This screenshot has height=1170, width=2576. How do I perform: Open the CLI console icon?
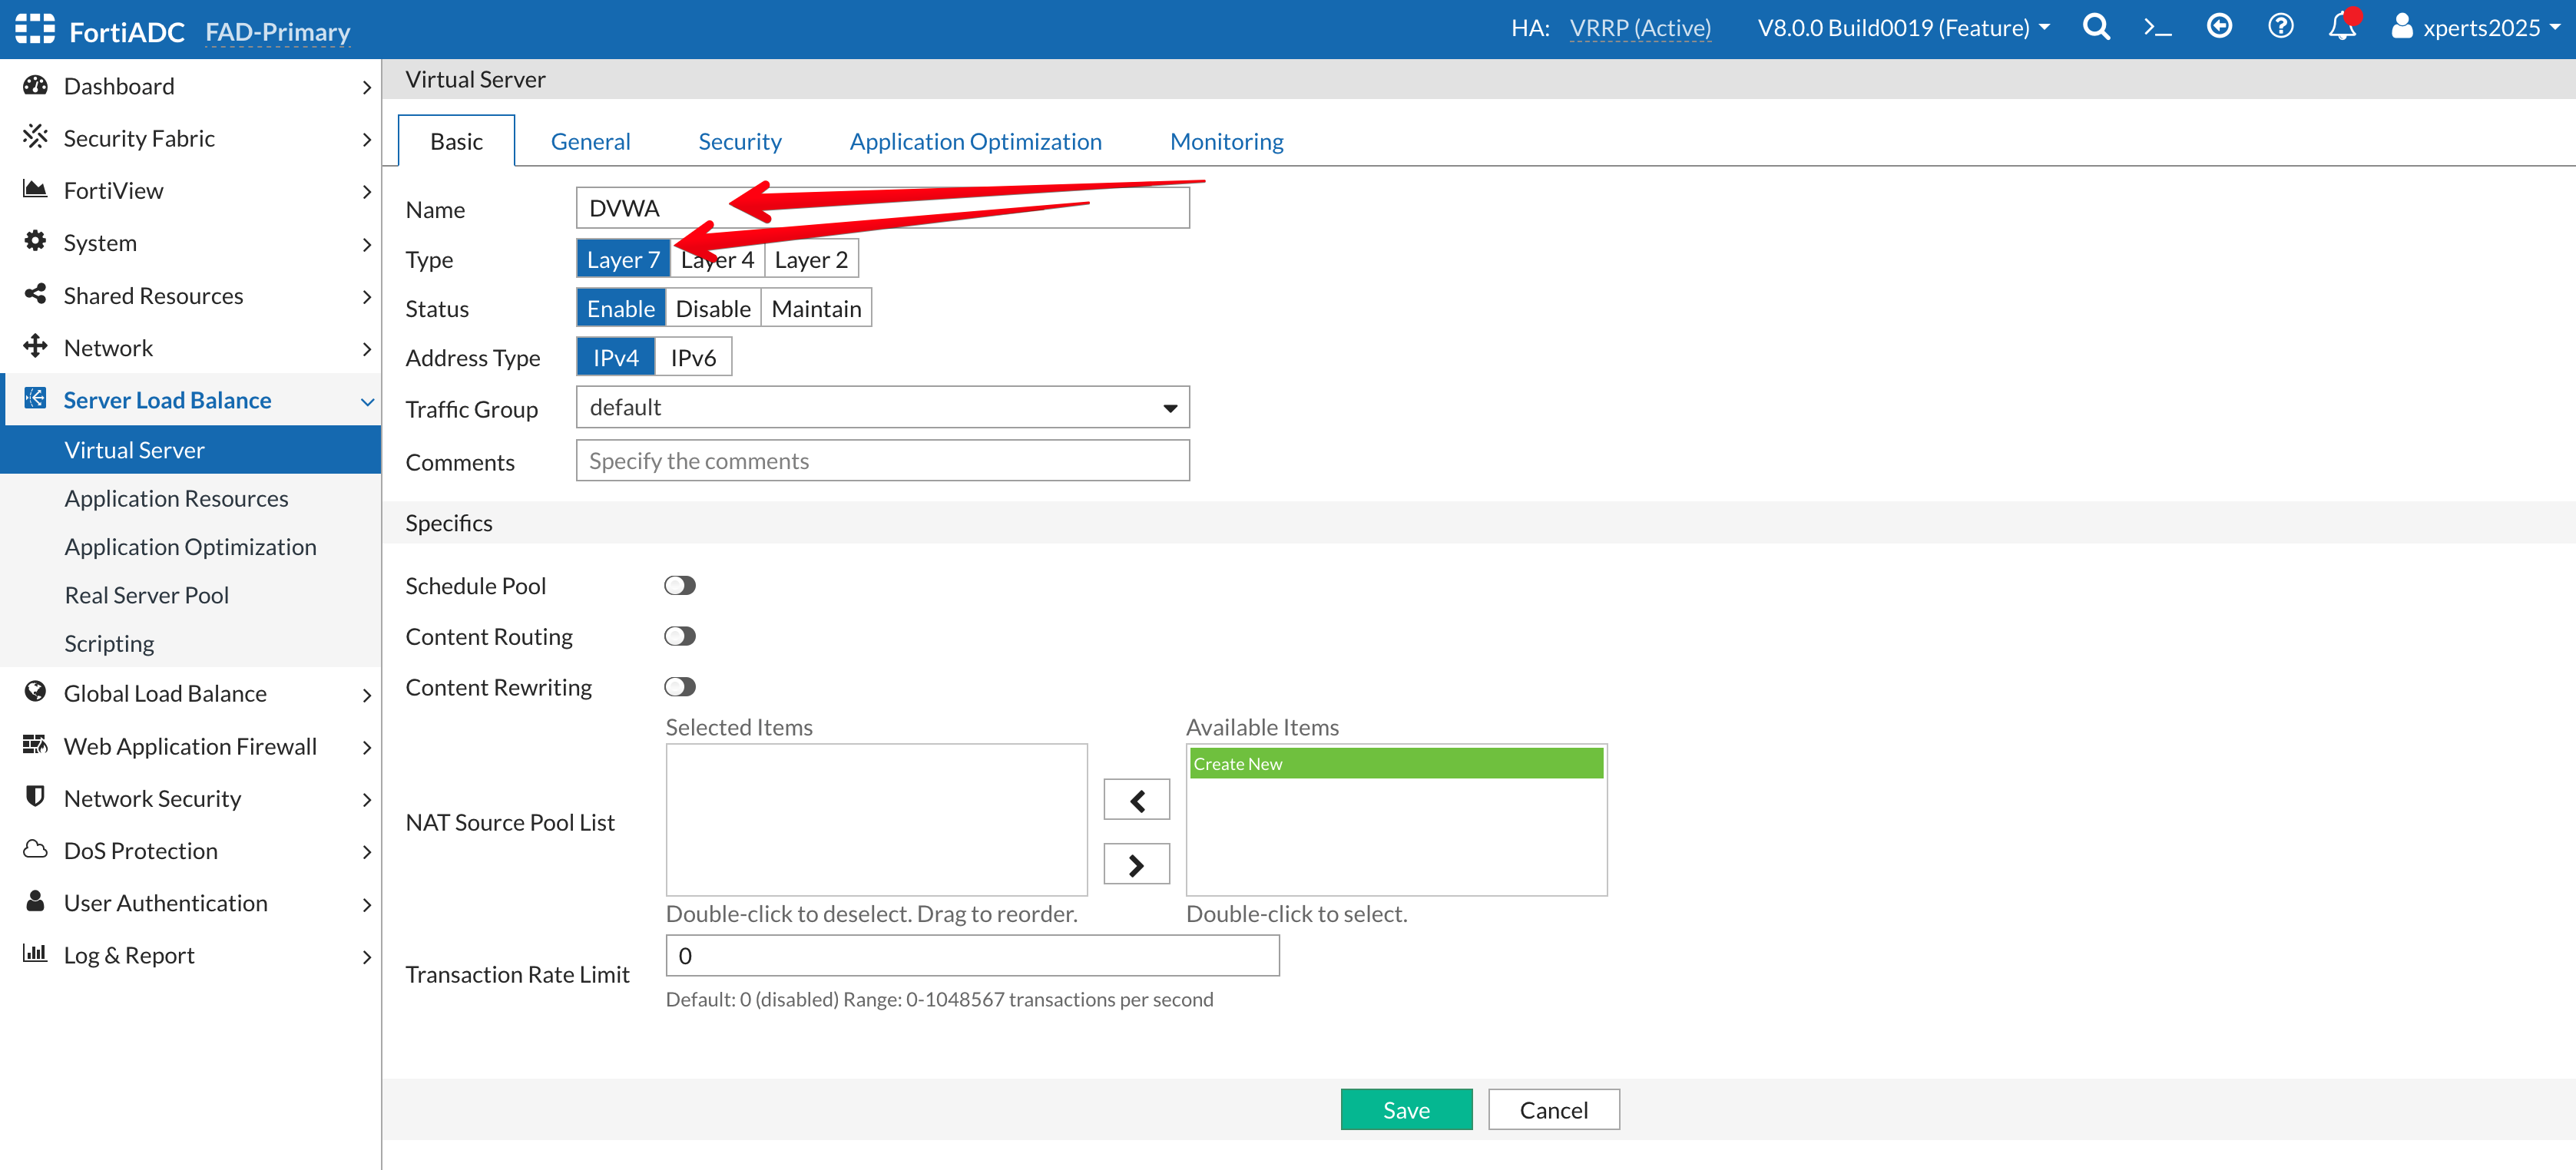pyautogui.click(x=2157, y=27)
